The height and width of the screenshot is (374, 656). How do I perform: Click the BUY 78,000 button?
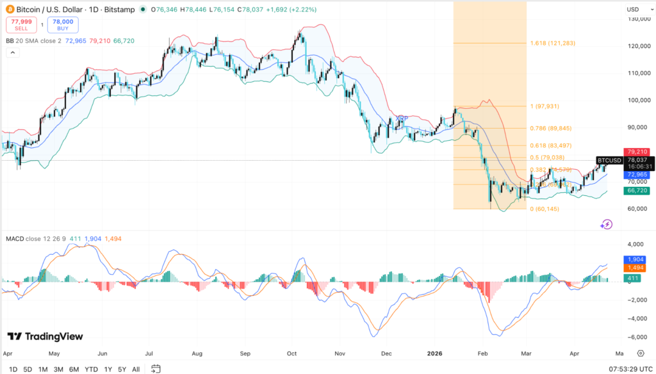click(61, 25)
